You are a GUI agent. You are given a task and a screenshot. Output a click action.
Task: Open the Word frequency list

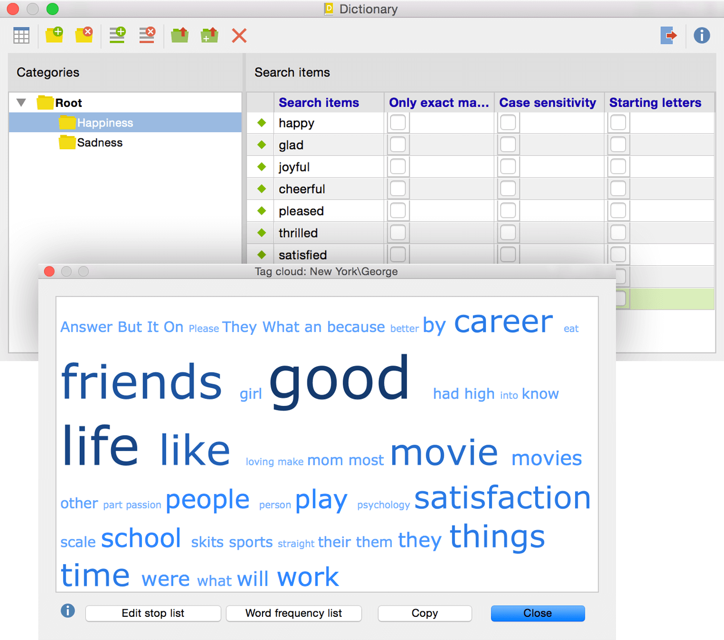pos(294,613)
